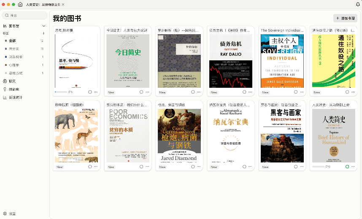Open 技能库 skill library in sidebar

pyautogui.click(x=13, y=89)
